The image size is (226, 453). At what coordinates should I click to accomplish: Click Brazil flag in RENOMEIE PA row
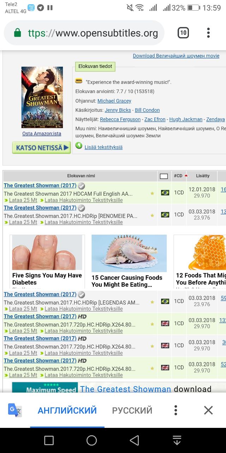pos(165,214)
